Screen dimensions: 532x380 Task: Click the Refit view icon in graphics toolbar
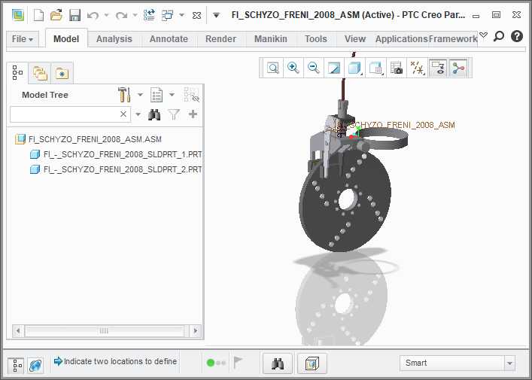(x=273, y=68)
